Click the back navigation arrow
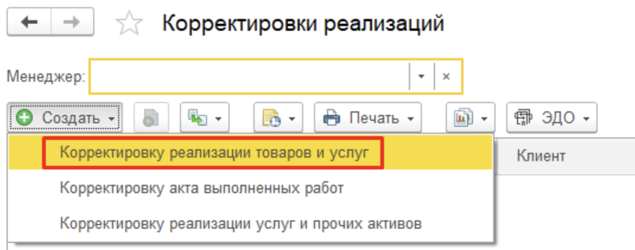 click(x=28, y=23)
